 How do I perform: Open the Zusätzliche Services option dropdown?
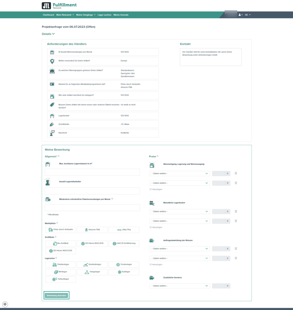point(179,285)
